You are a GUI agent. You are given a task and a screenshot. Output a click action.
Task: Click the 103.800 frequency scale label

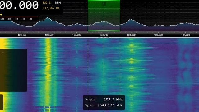[131, 35]
